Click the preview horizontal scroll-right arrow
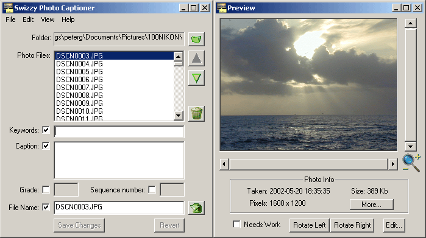The width and height of the screenshot is (426, 238). pyautogui.click(x=393, y=164)
